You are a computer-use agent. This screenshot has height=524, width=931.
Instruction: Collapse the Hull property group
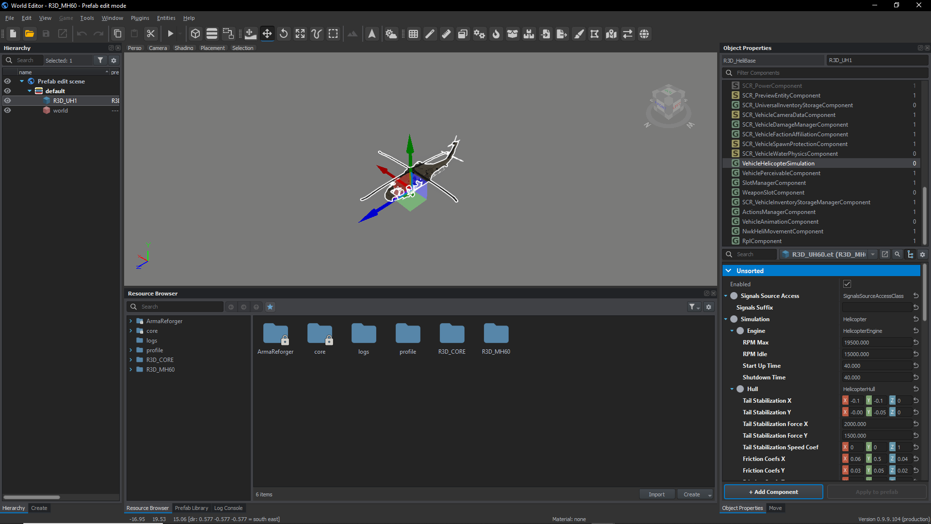[x=732, y=389]
